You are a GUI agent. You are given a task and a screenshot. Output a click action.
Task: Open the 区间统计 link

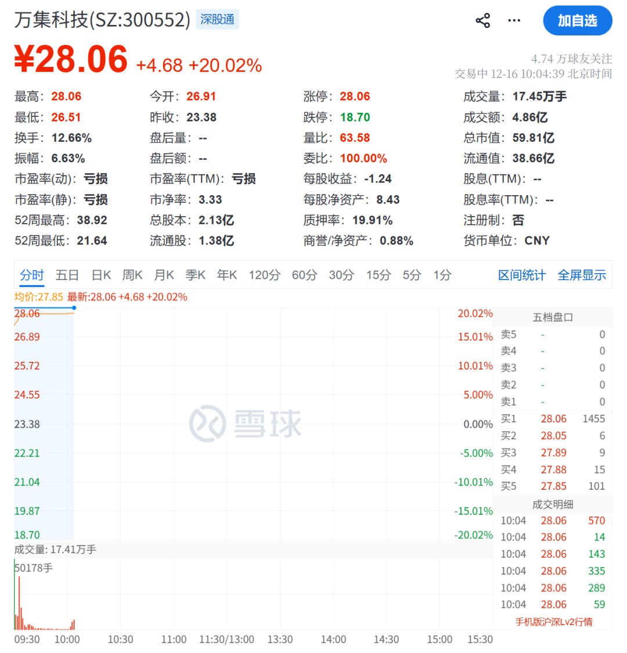click(521, 275)
